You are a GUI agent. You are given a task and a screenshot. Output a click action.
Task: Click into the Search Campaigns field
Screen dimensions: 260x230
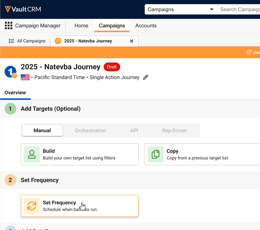[x=239, y=9]
